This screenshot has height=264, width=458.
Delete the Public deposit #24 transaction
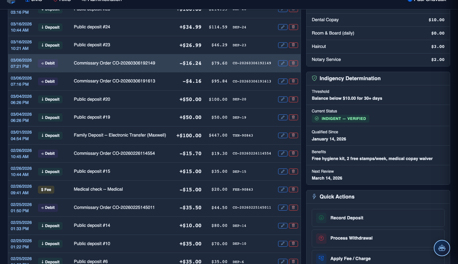293,27
